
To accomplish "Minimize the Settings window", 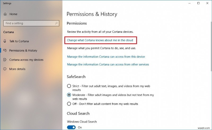I will 189,3.
